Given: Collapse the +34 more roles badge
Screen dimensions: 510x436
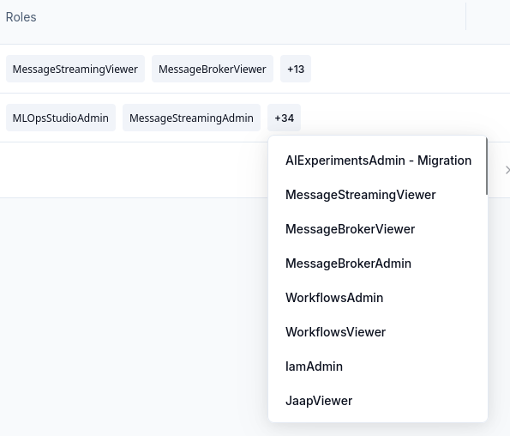Looking at the screenshot, I should tap(284, 118).
